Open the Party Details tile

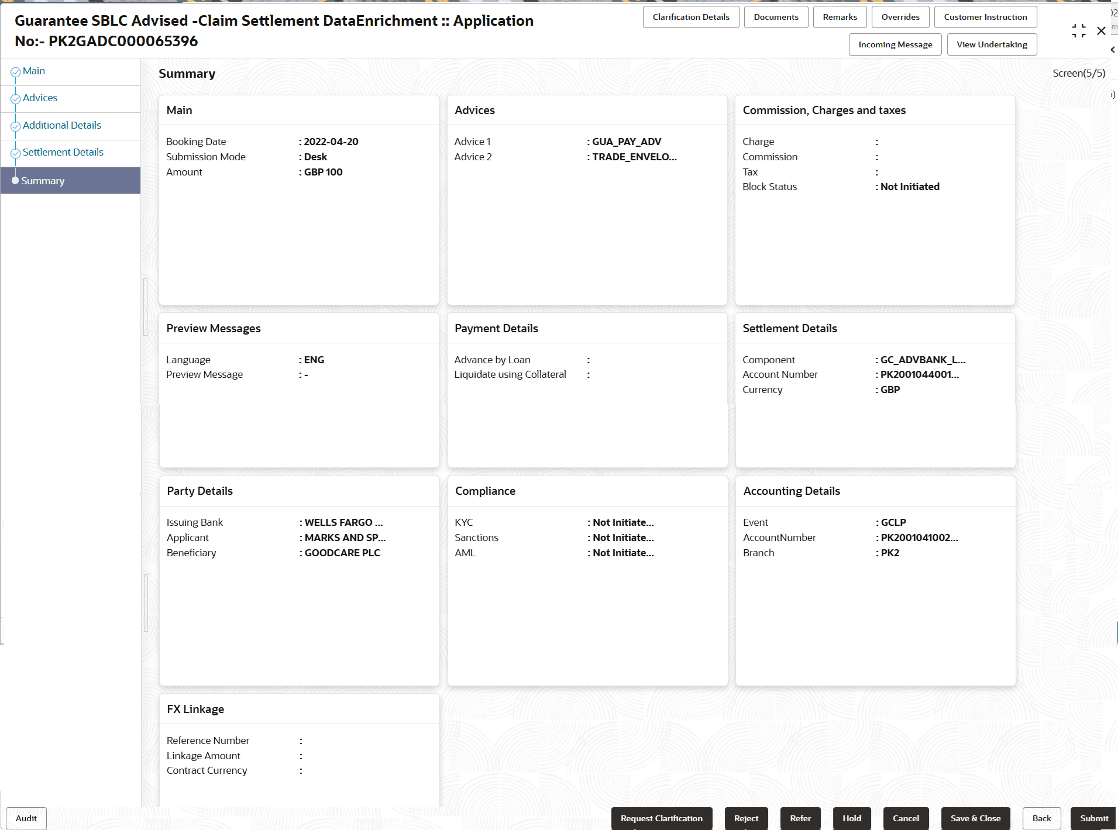[x=299, y=581]
